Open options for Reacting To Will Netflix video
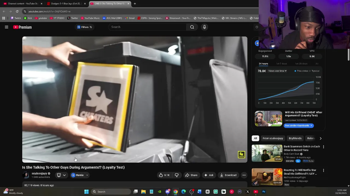The width and height of the screenshot is (350, 196). point(323,170)
